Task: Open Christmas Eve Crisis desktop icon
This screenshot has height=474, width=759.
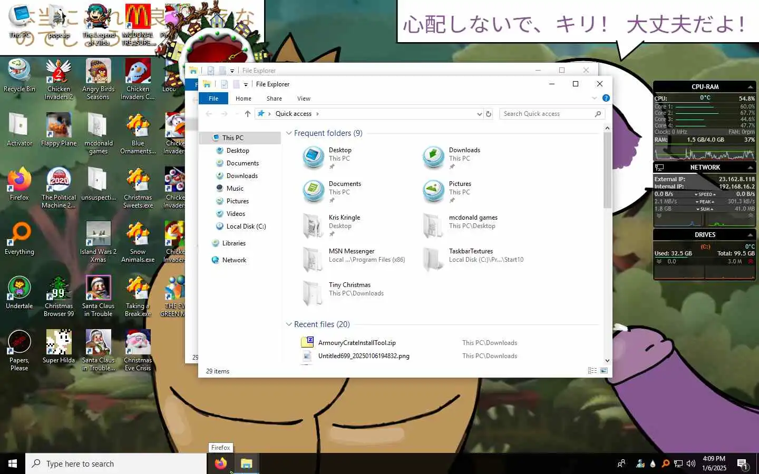Action: [x=138, y=350]
